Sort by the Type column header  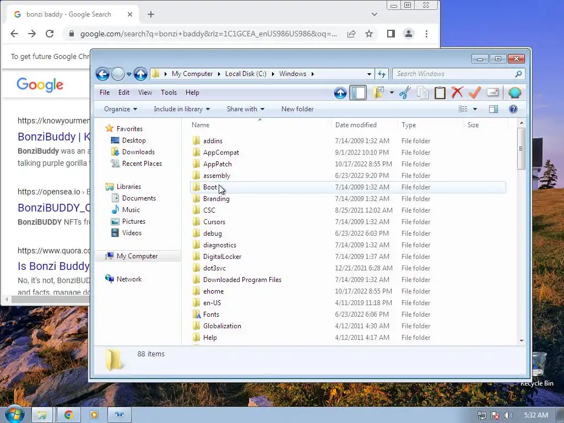(x=431, y=125)
